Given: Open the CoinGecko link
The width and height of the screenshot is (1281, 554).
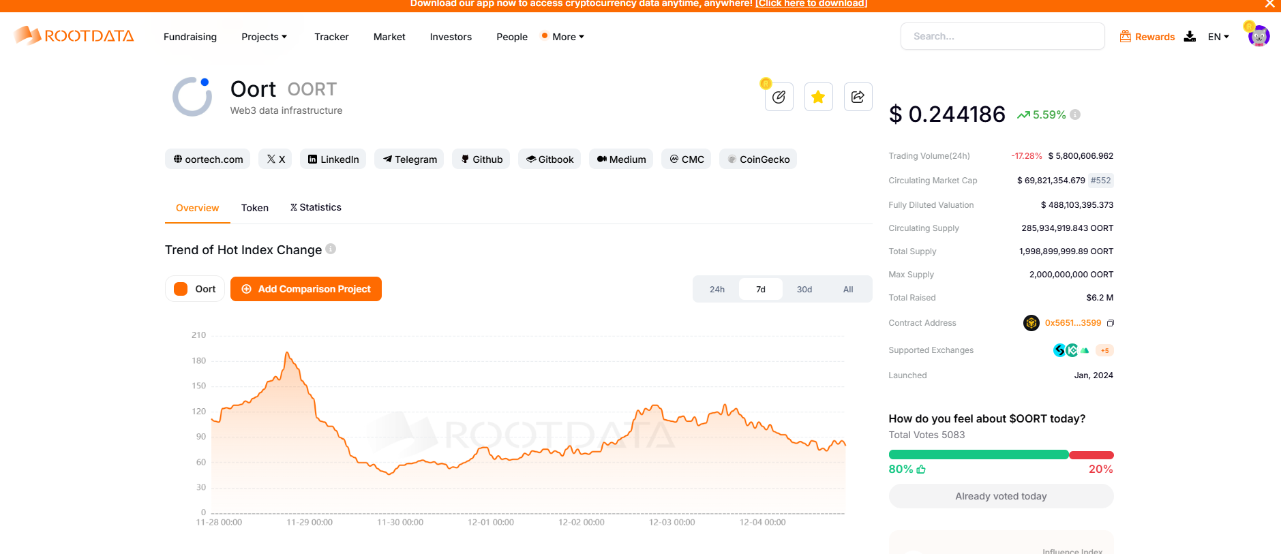Looking at the screenshot, I should [x=758, y=159].
